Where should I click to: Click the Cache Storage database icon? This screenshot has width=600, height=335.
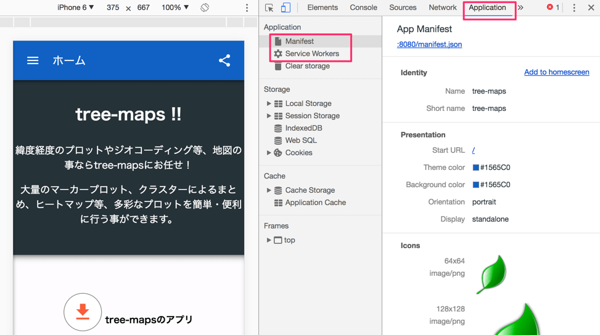(278, 190)
